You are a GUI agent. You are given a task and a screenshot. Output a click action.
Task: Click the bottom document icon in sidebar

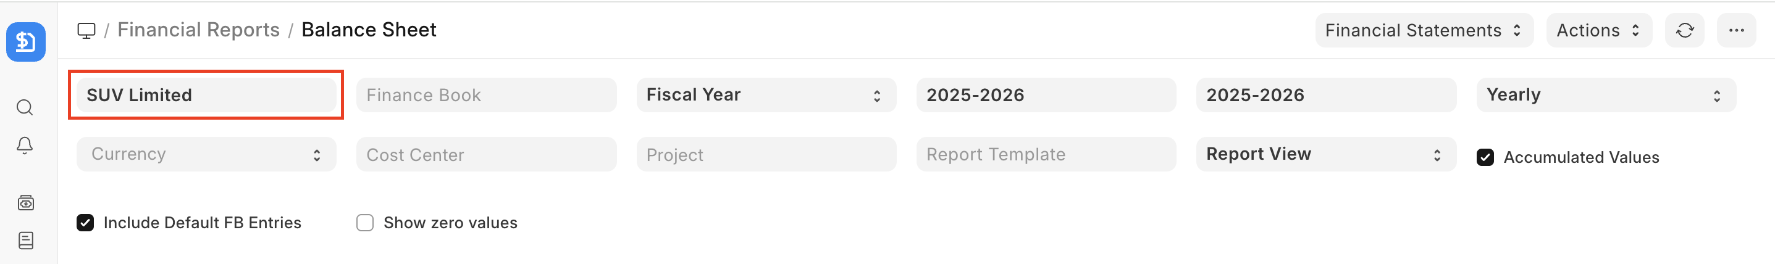(x=25, y=241)
